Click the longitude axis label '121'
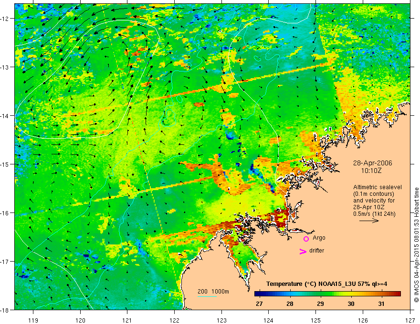Image resolution: width=420 pixels, height=324 pixels. point(127,320)
